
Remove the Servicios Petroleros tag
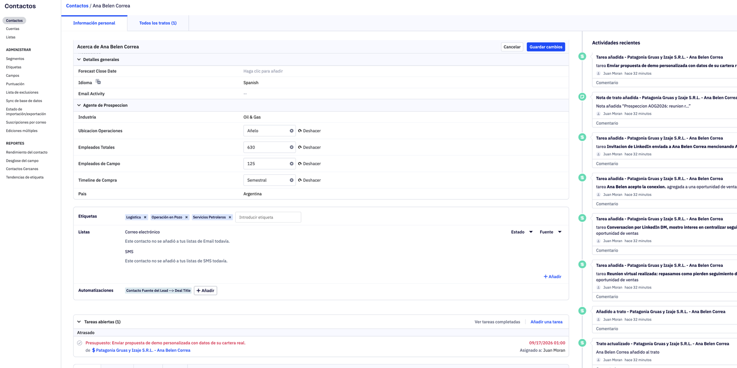click(230, 217)
